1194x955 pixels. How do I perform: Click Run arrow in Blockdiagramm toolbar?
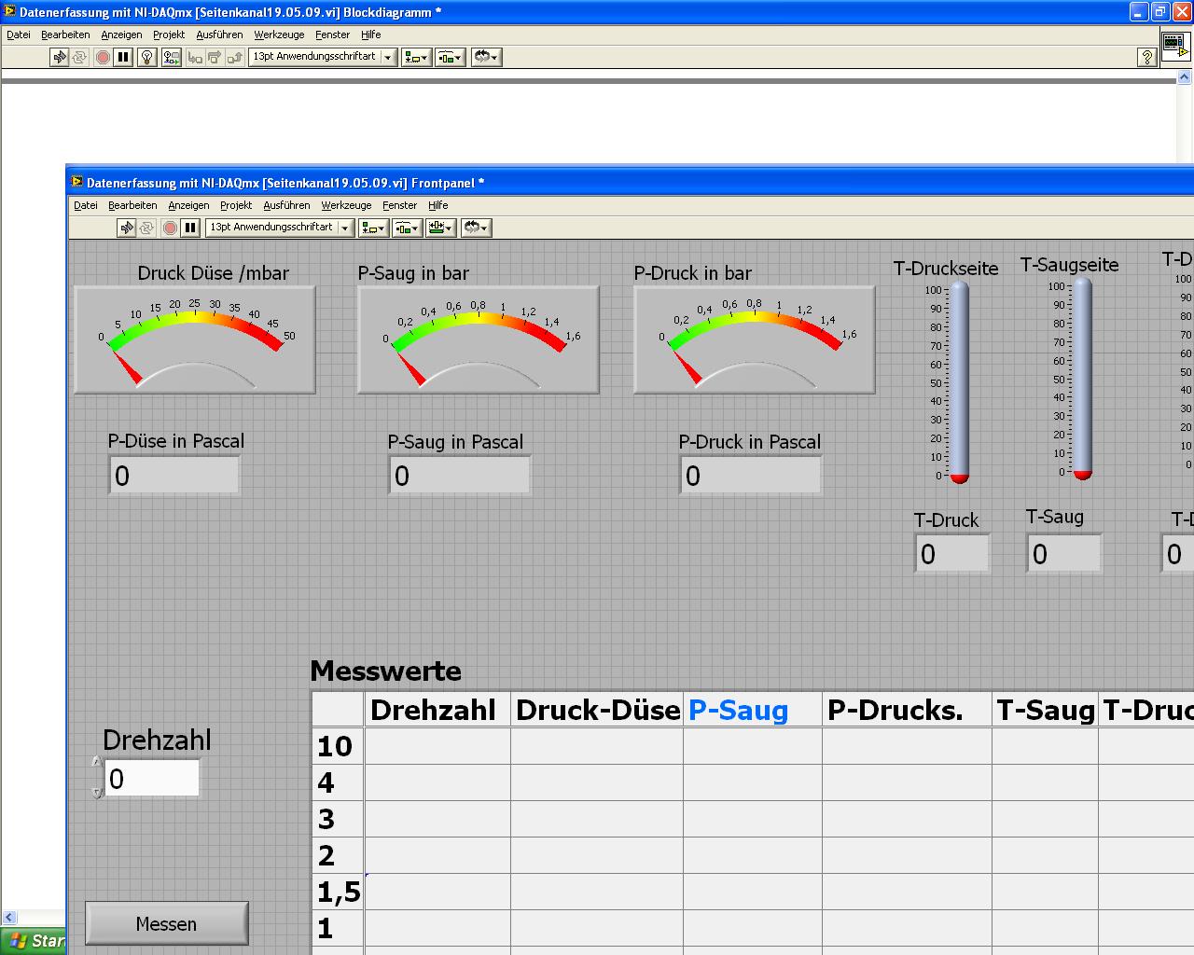click(x=60, y=57)
